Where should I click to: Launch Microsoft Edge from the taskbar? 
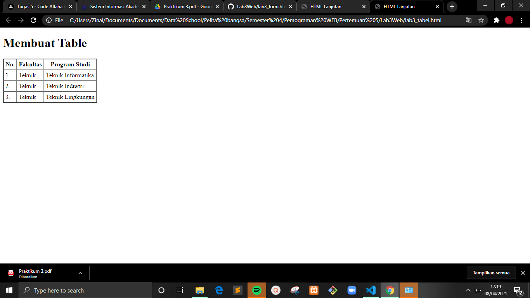point(218,290)
